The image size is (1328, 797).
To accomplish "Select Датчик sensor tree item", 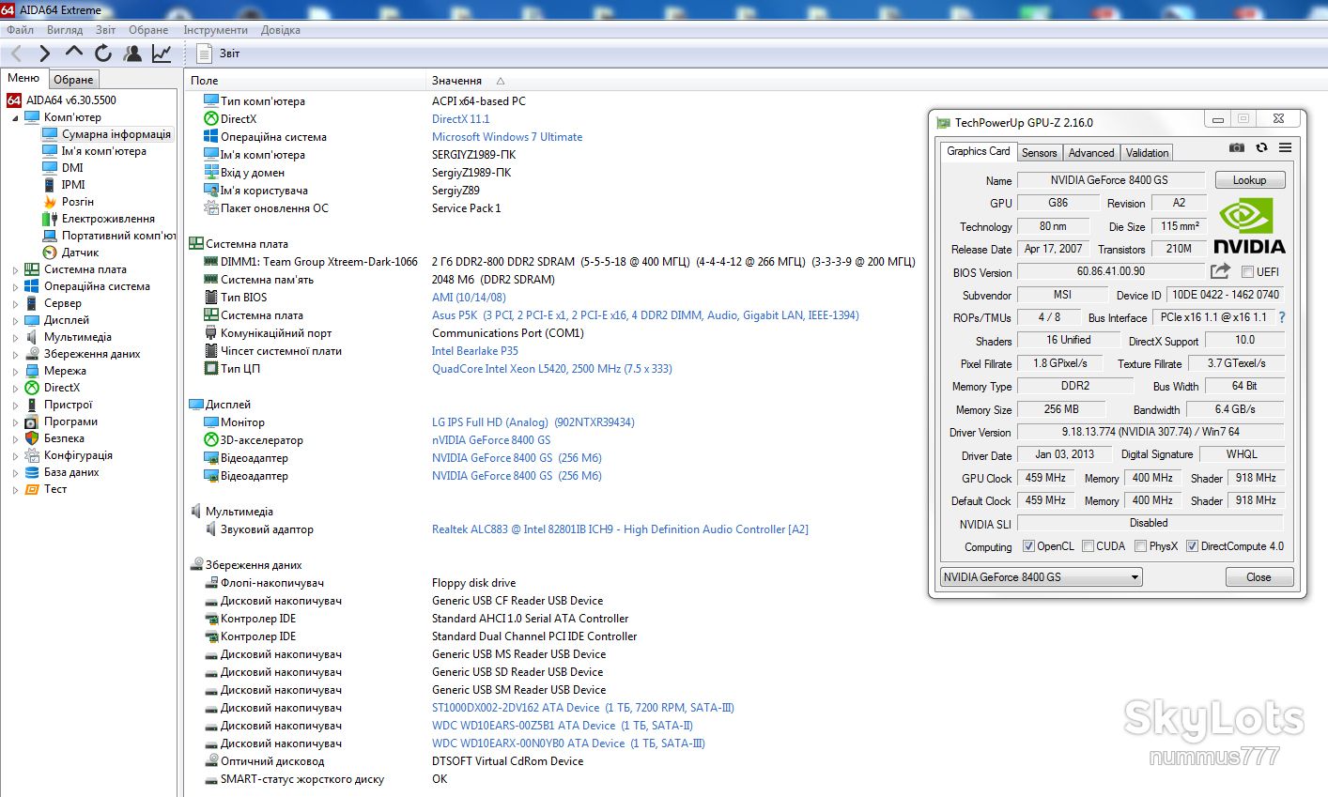I will [x=80, y=253].
